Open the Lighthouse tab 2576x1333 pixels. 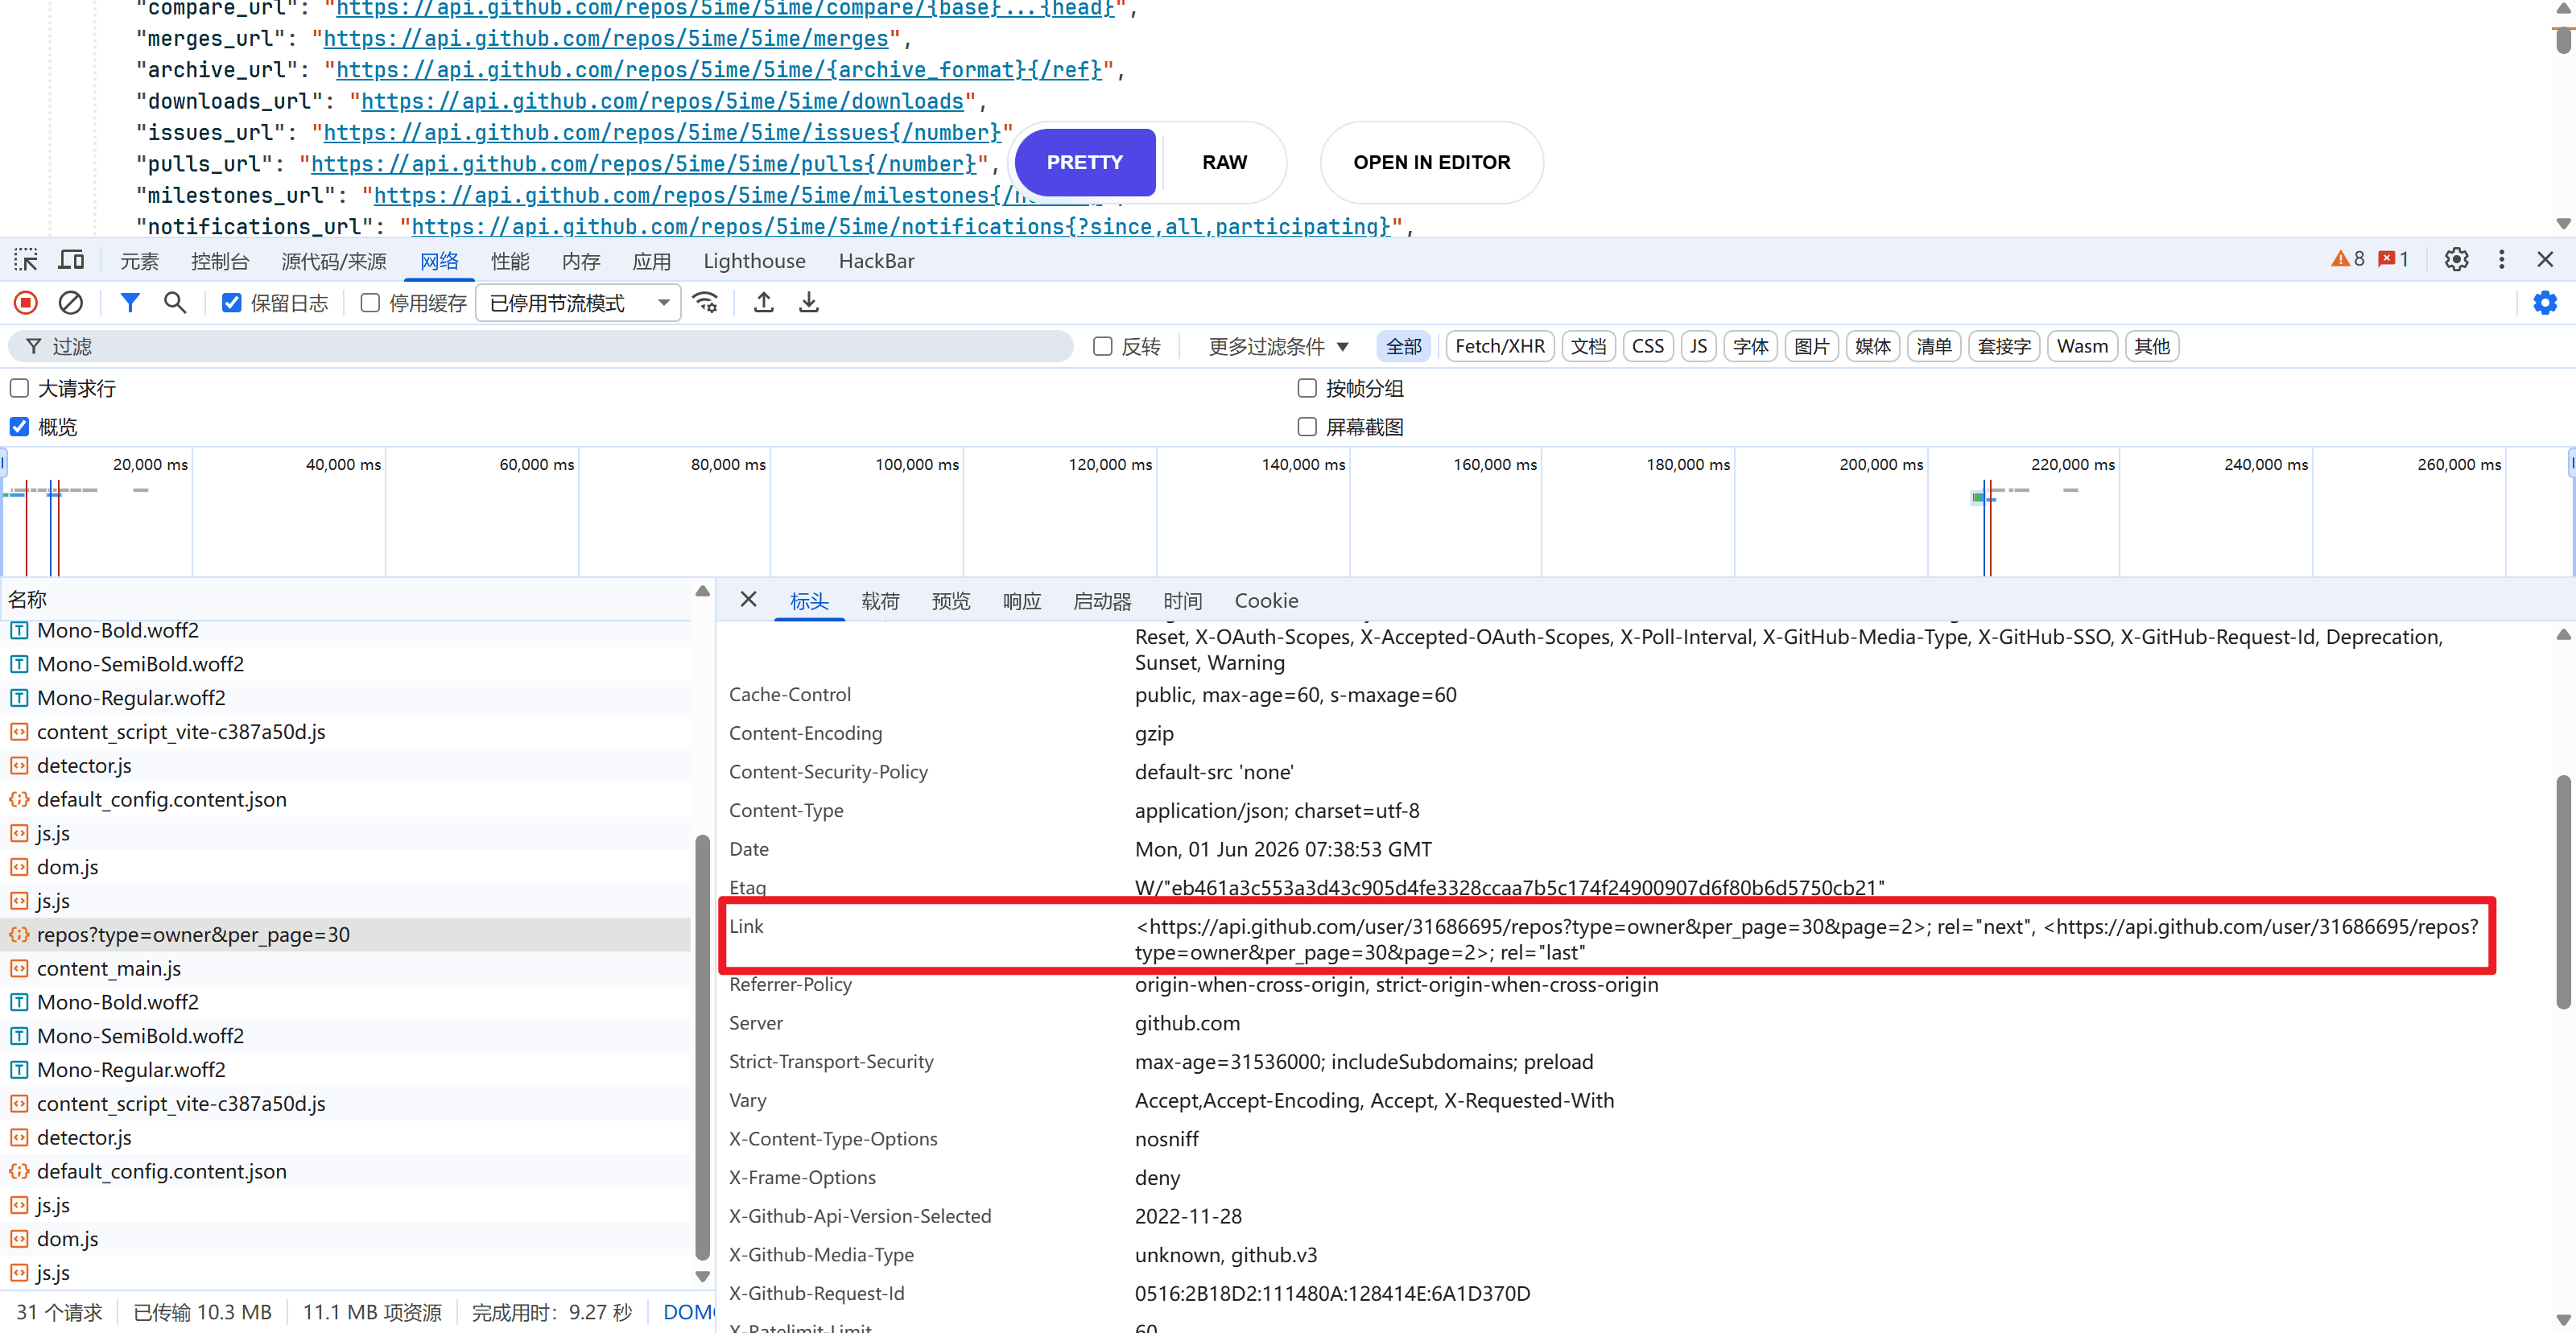click(x=754, y=261)
